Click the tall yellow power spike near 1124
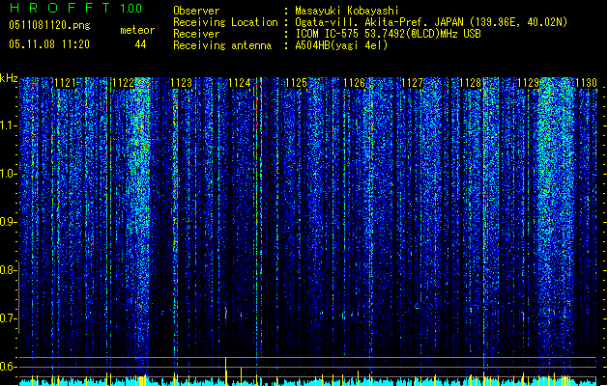 [x=225, y=371]
